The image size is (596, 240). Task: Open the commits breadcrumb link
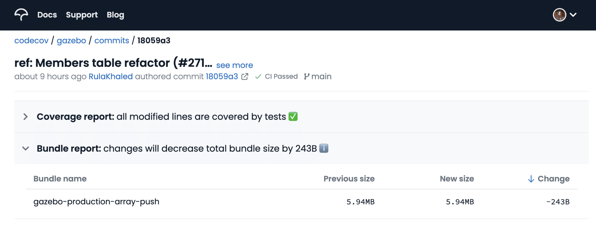pos(112,40)
